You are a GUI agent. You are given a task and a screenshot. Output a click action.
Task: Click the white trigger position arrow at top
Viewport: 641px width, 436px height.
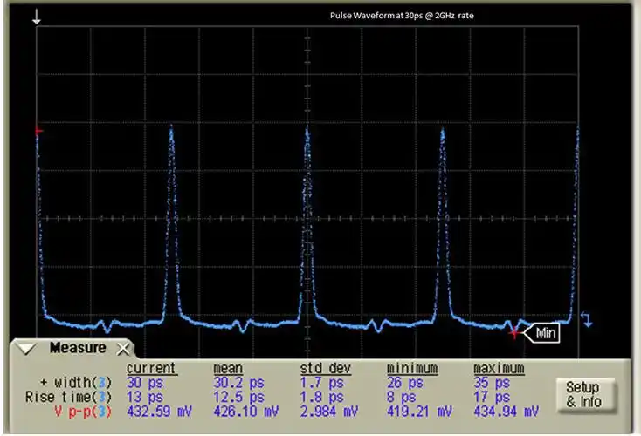tap(36, 16)
